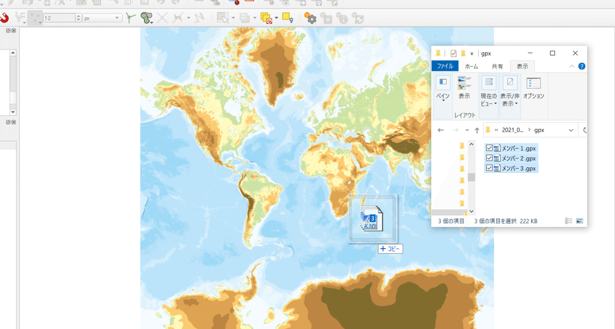
Task: Click the オプション button in ribbon
Action: tap(534, 89)
